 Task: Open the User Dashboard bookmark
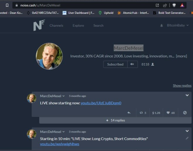78,13
